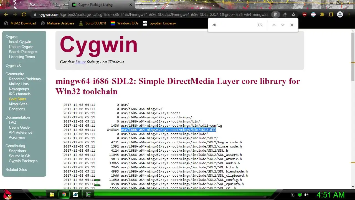Click the Cygwin sidebar heading link
Image resolution: width=355 pixels, height=200 pixels.
click(11, 37)
